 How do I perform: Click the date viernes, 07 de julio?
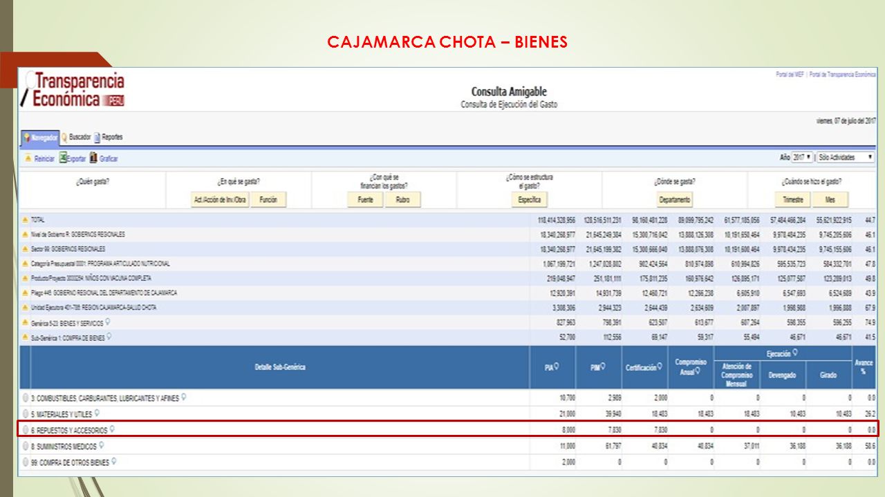[x=846, y=121]
